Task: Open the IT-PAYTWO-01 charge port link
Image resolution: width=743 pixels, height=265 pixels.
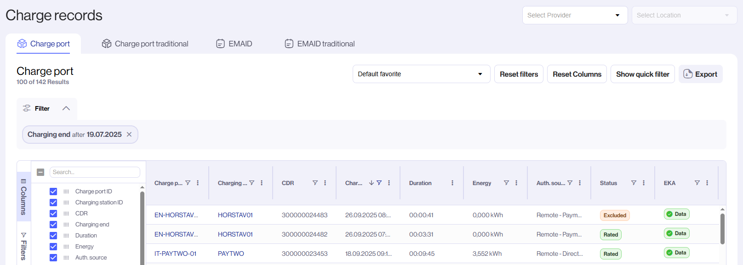Action: tap(176, 254)
